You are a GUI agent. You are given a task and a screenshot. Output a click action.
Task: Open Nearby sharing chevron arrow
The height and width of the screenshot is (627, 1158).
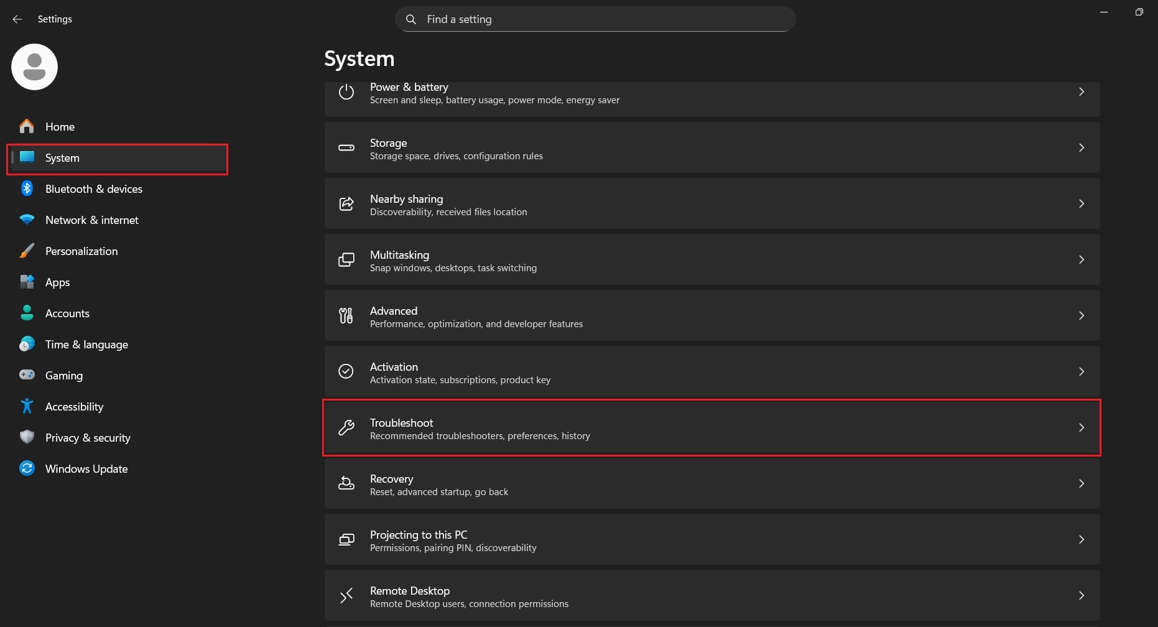(1081, 204)
